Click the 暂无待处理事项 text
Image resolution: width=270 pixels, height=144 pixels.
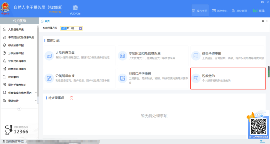coord(154,116)
